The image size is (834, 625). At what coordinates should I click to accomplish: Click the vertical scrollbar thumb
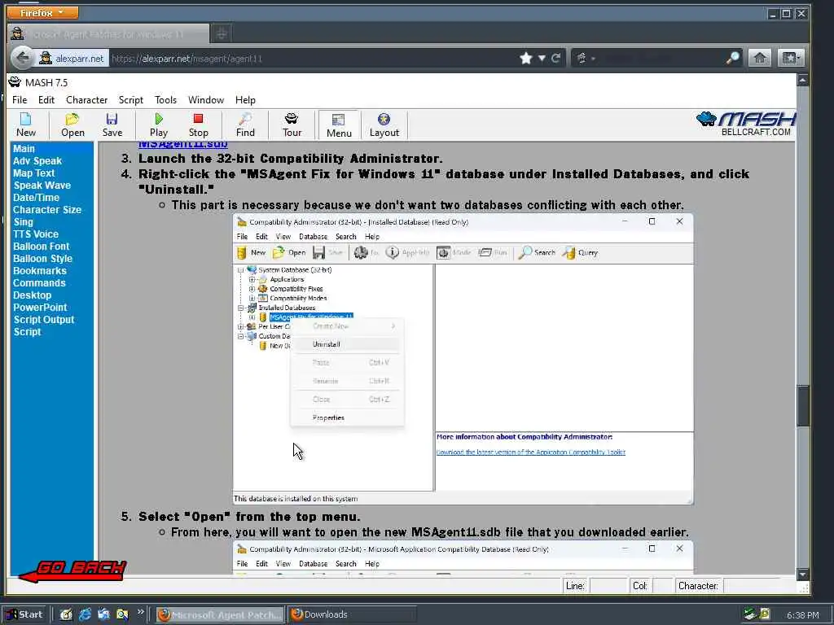(802, 406)
